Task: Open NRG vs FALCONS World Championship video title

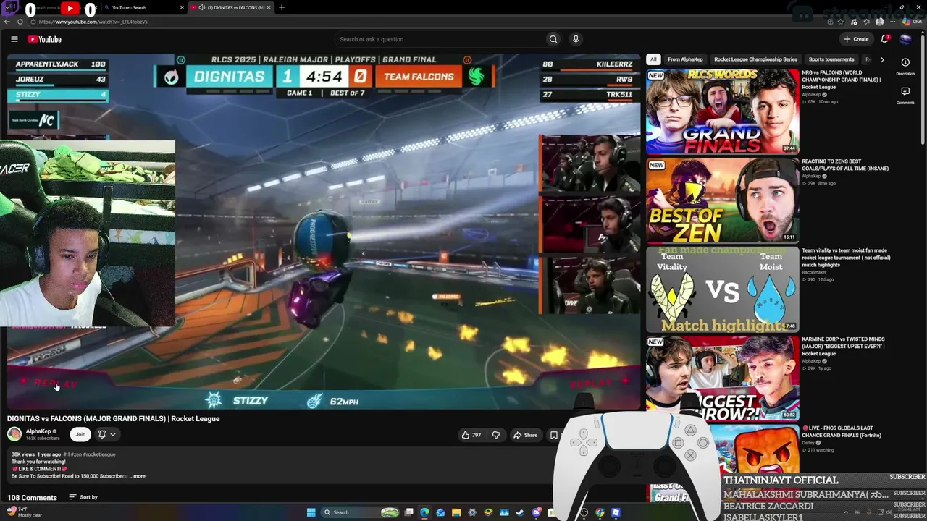Action: 842,80
